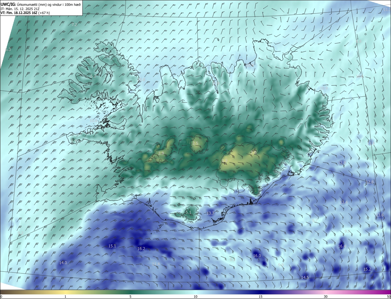This screenshot has height=299, width=391.
Task: Click the 16.0 value label on the map
Action: [x=257, y=256]
